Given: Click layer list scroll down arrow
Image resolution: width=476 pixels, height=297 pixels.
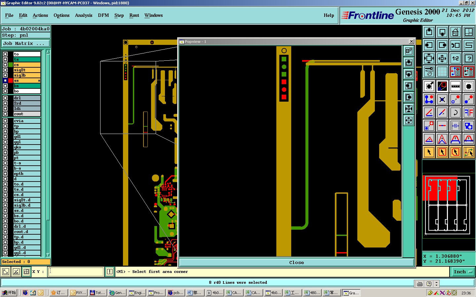Looking at the screenshot, I should 48,255.
